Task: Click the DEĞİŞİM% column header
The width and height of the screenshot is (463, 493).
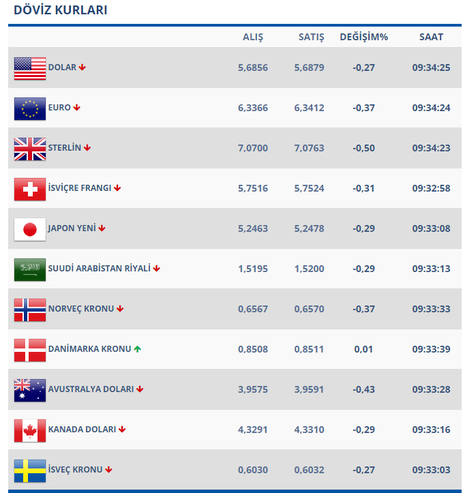Action: point(363,37)
